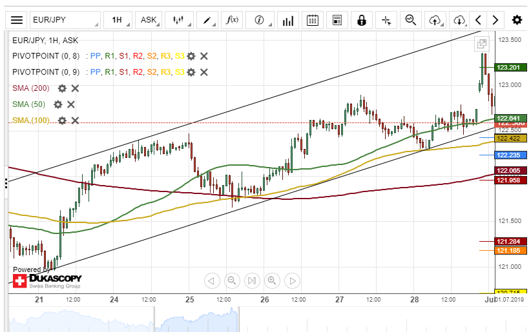Image resolution: width=531 pixels, height=332 pixels.
Task: Open the EUR/JPY instrument dropdown
Action: (x=65, y=20)
